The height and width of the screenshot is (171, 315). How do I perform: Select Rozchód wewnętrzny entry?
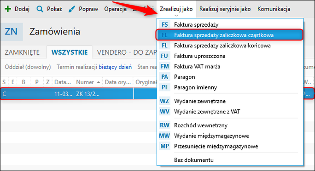[x=230, y=125]
